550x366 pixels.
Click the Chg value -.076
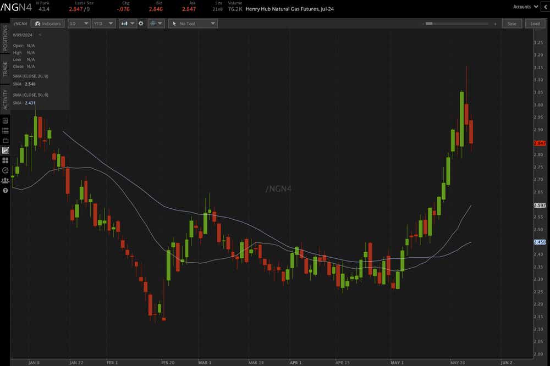[x=123, y=9]
